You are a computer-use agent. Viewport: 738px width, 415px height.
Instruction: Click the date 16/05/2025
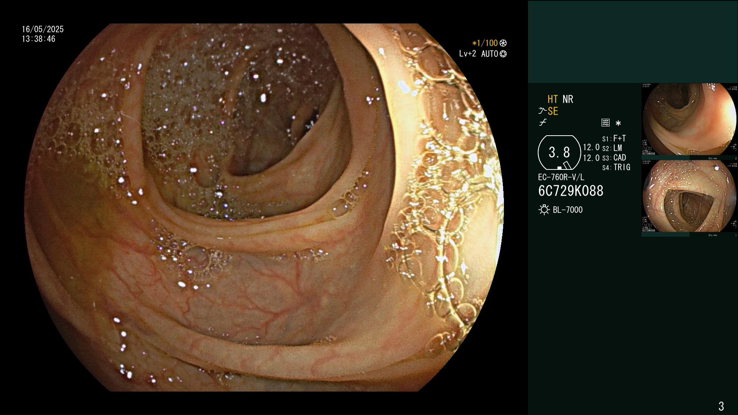pos(43,29)
